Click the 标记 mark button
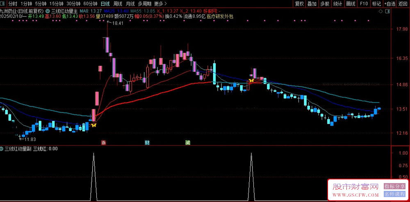Image resolution: width=410 pixels, height=202 pixels. point(376,4)
